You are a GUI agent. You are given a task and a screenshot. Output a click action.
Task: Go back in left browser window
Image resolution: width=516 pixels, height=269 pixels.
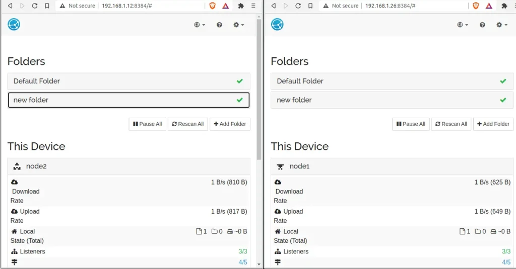coord(10,6)
